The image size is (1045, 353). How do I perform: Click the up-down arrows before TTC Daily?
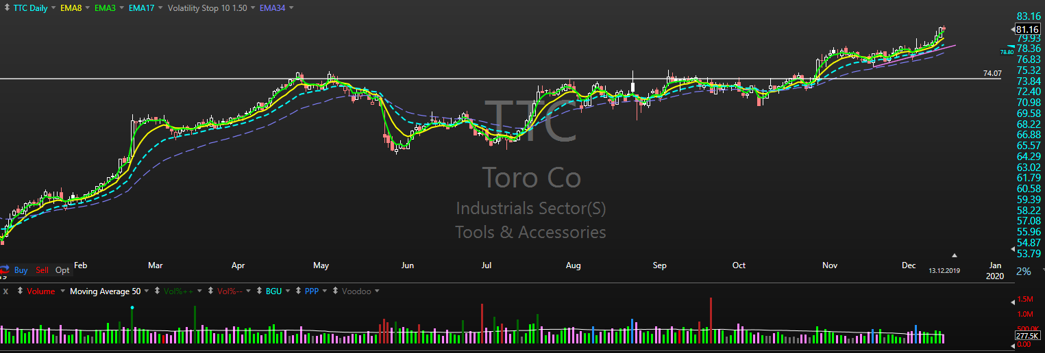[x=5, y=8]
